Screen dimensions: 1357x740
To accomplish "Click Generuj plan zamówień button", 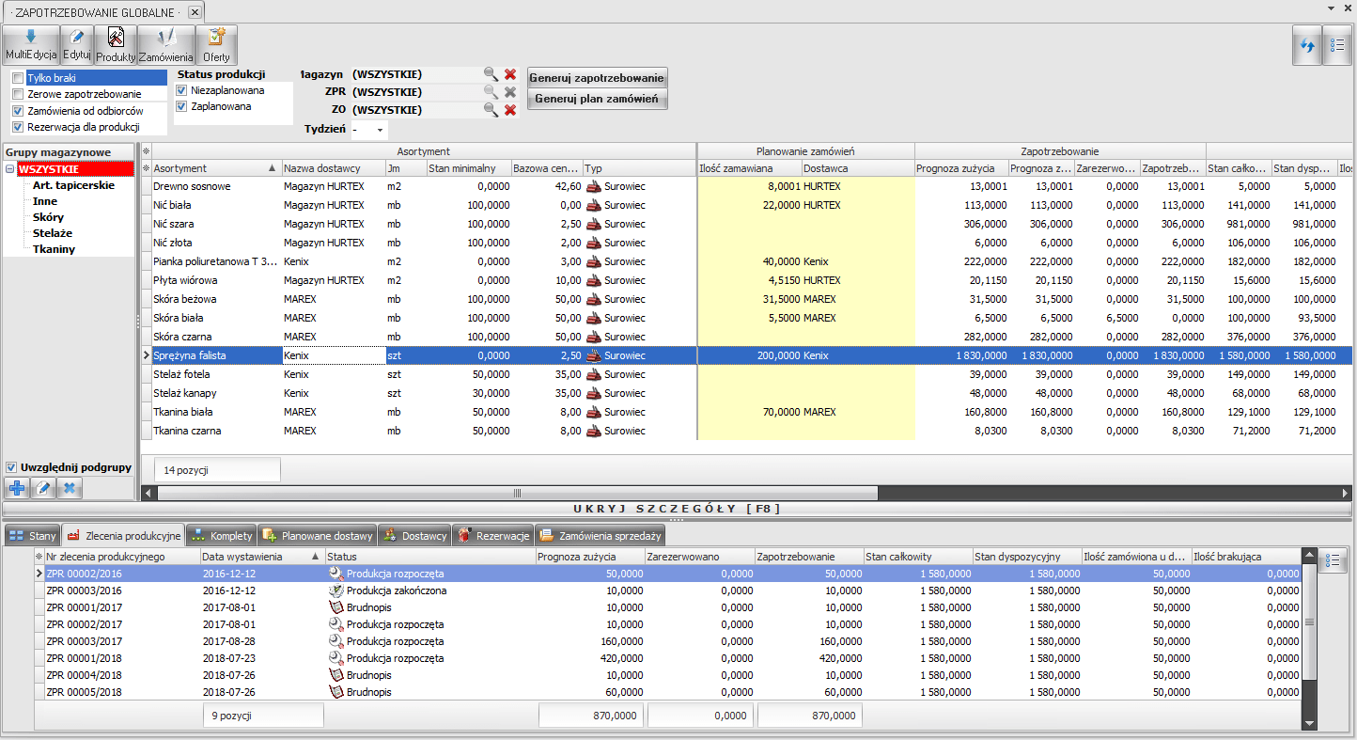I will tap(597, 99).
